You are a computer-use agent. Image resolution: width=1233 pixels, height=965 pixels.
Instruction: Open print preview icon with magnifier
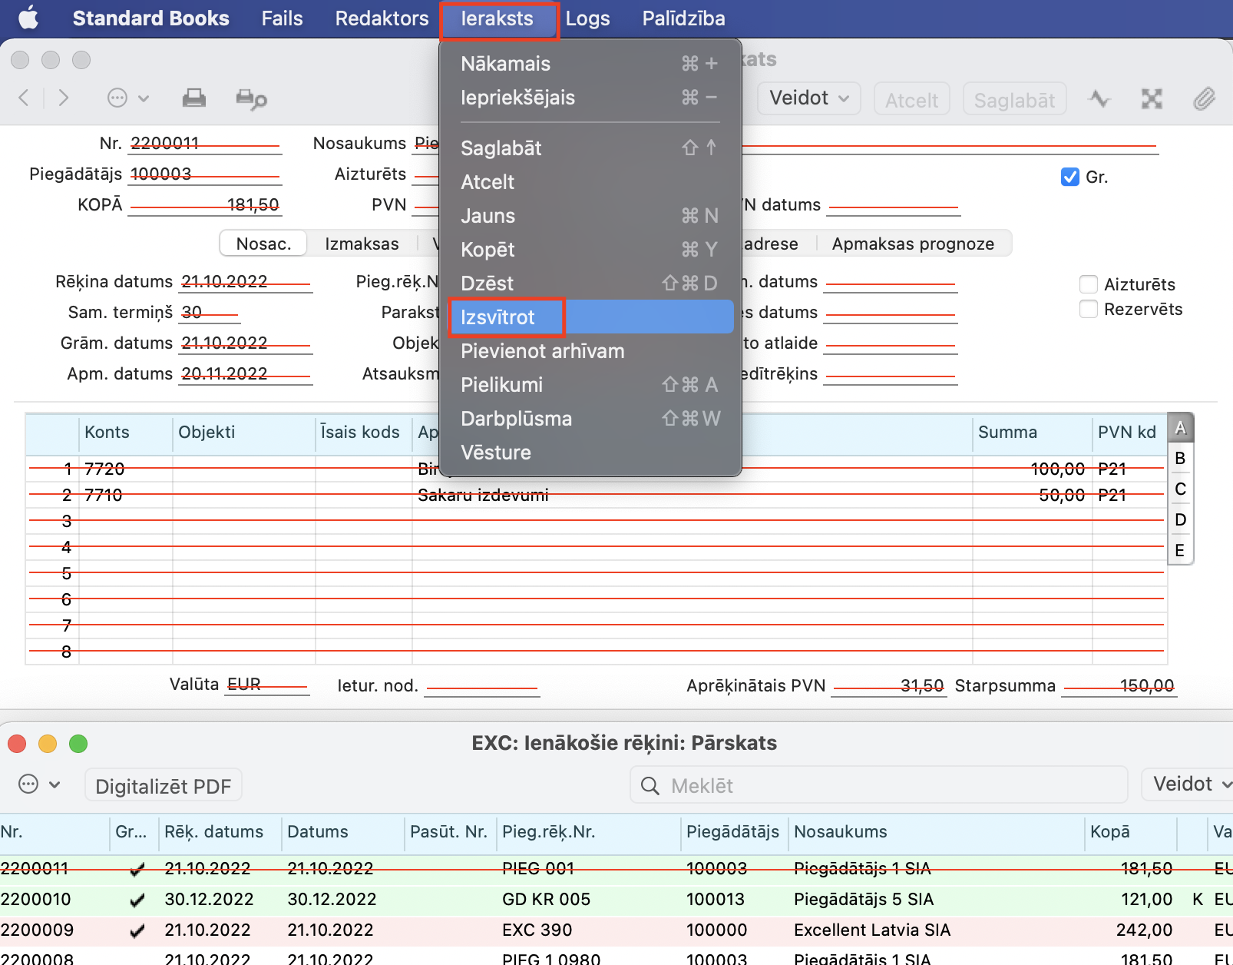click(x=250, y=98)
